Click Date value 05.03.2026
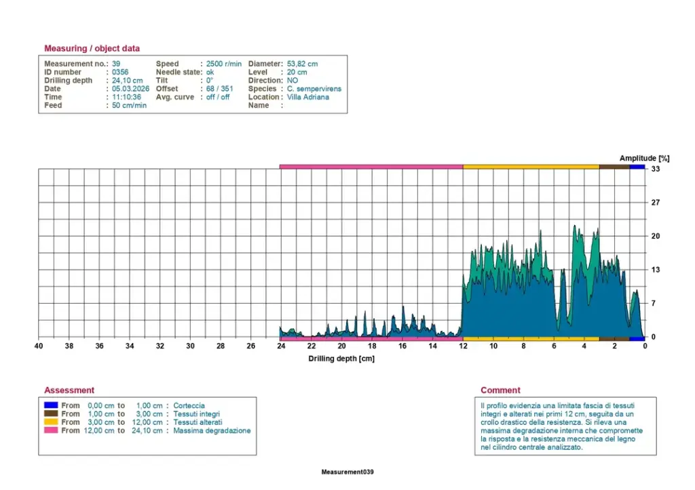The image size is (695, 490). pos(130,89)
